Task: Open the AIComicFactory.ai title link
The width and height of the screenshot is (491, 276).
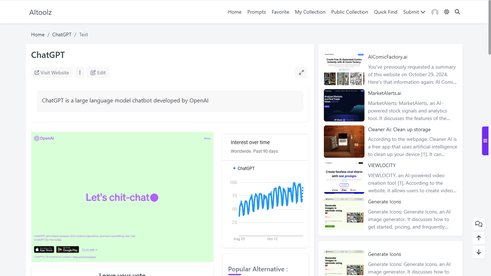Action: pos(387,57)
